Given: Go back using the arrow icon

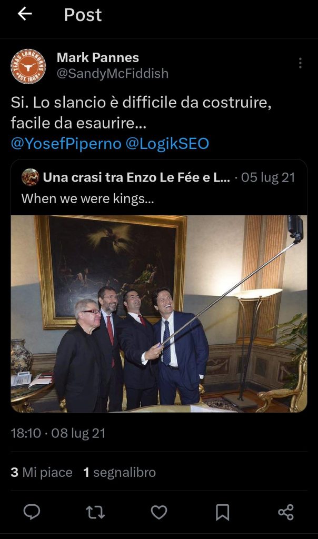Looking at the screenshot, I should (24, 14).
